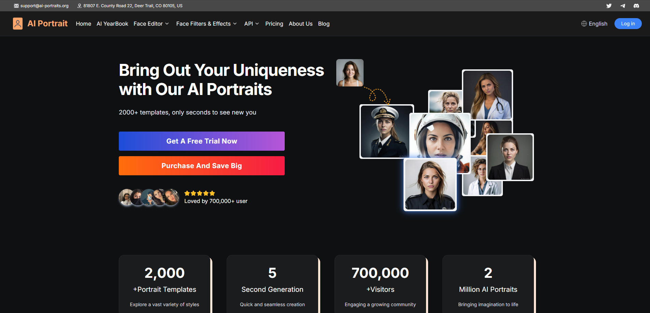This screenshot has width=650, height=313.
Task: Open the Blog page
Action: point(324,24)
